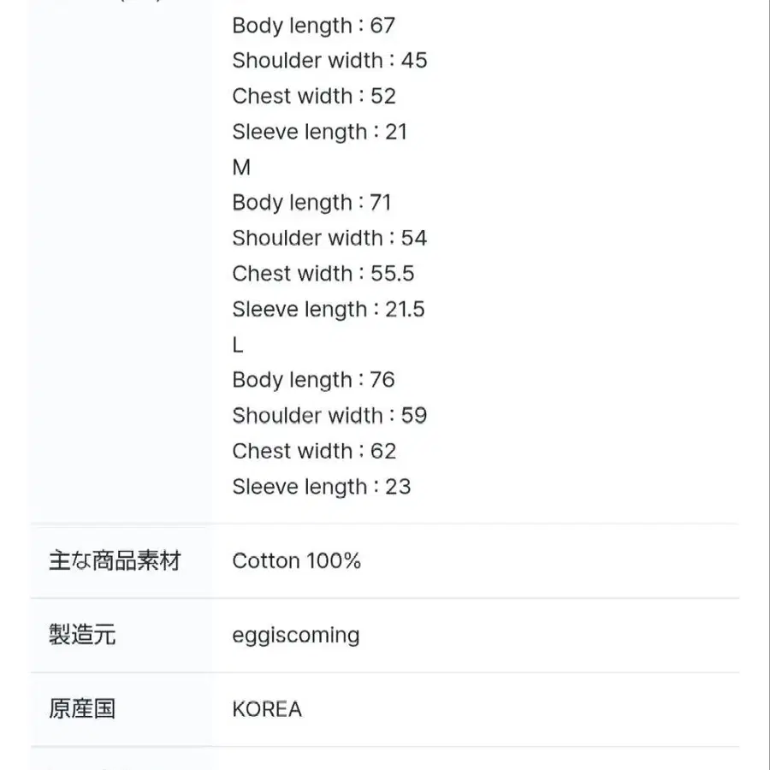Select the "Cotton 100%" material value
The width and height of the screenshot is (770, 770).
pos(296,561)
